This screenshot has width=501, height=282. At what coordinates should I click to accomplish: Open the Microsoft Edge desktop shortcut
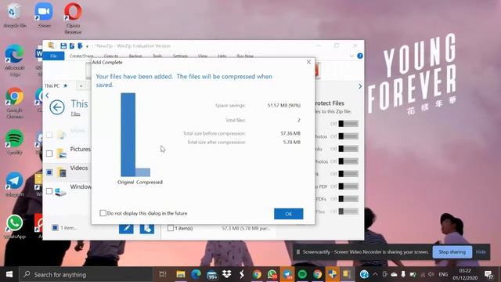tap(15, 60)
